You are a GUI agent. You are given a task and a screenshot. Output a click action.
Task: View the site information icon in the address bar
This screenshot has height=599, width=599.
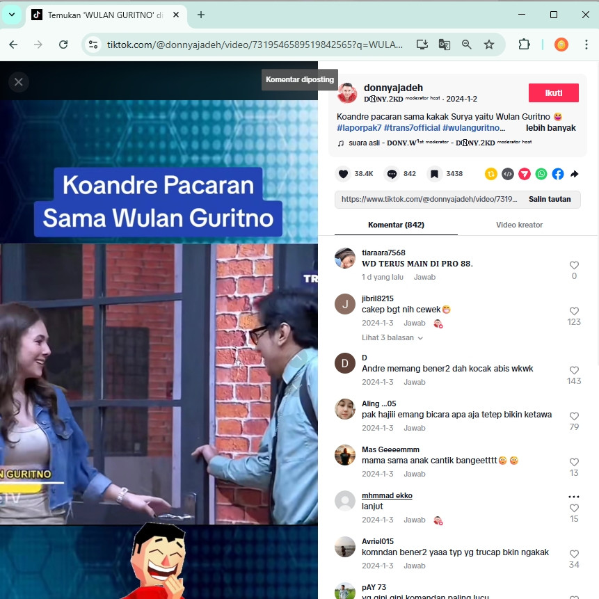pos(93,45)
